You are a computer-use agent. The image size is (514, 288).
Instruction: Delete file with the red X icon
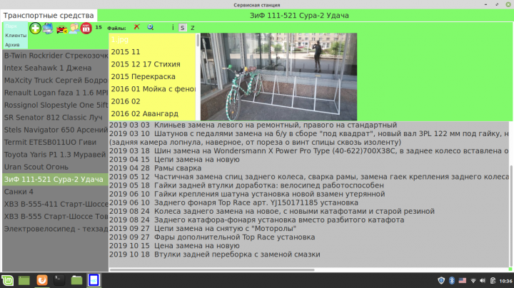tap(136, 27)
